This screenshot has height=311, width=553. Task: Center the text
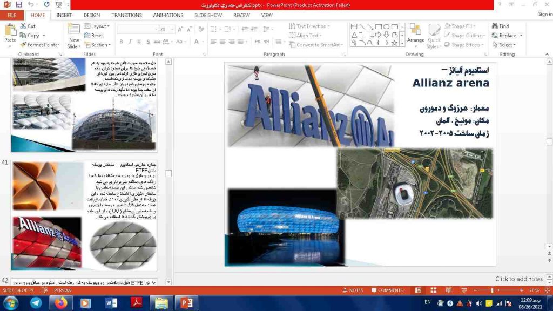click(222, 42)
